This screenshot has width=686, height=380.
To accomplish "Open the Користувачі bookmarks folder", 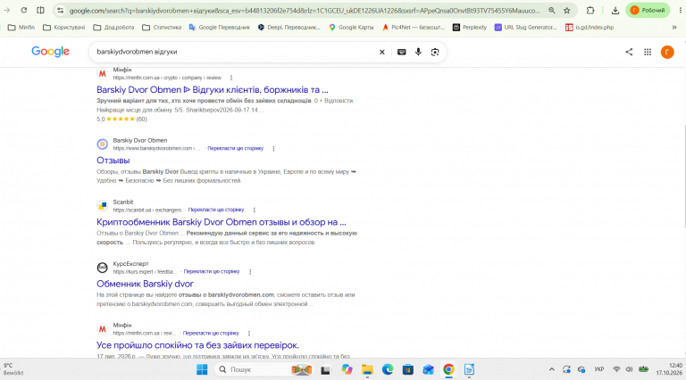I will [x=64, y=27].
